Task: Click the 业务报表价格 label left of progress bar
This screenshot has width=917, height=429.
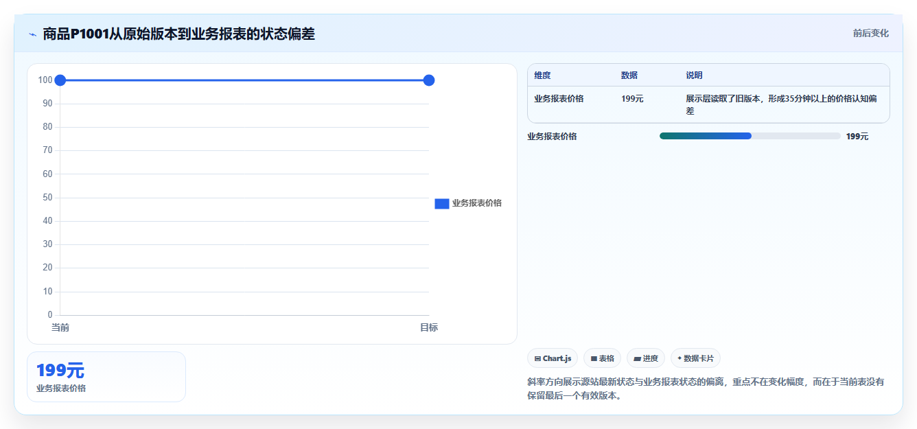Action: click(552, 137)
